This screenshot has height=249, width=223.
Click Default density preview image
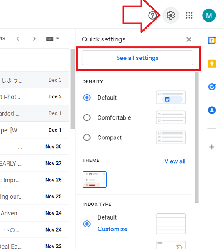click(171, 98)
